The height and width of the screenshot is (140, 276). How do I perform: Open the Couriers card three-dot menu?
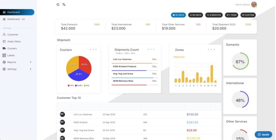pyautogui.click(x=93, y=50)
